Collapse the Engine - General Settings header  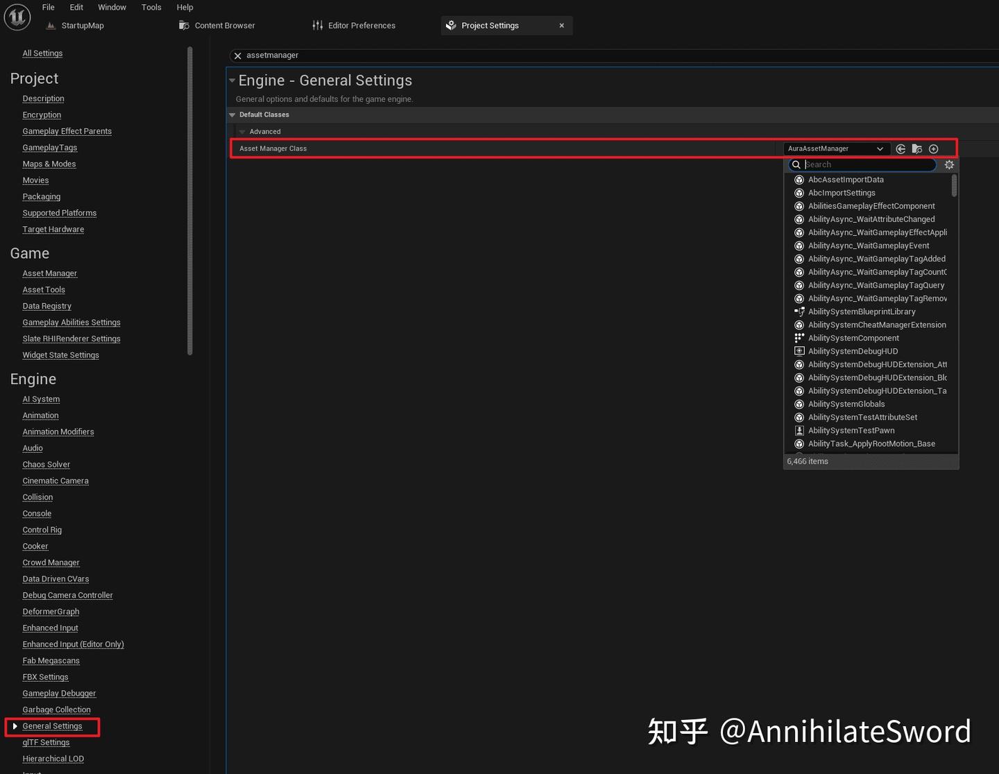(x=232, y=80)
